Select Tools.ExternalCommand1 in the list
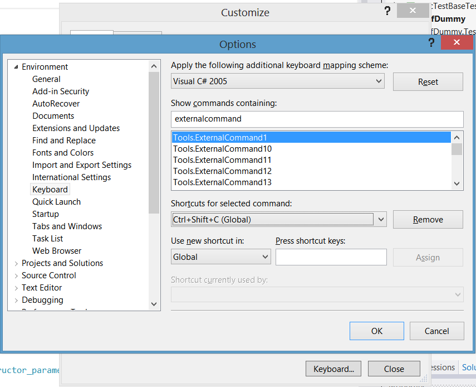This screenshot has height=387, width=476. 311,138
